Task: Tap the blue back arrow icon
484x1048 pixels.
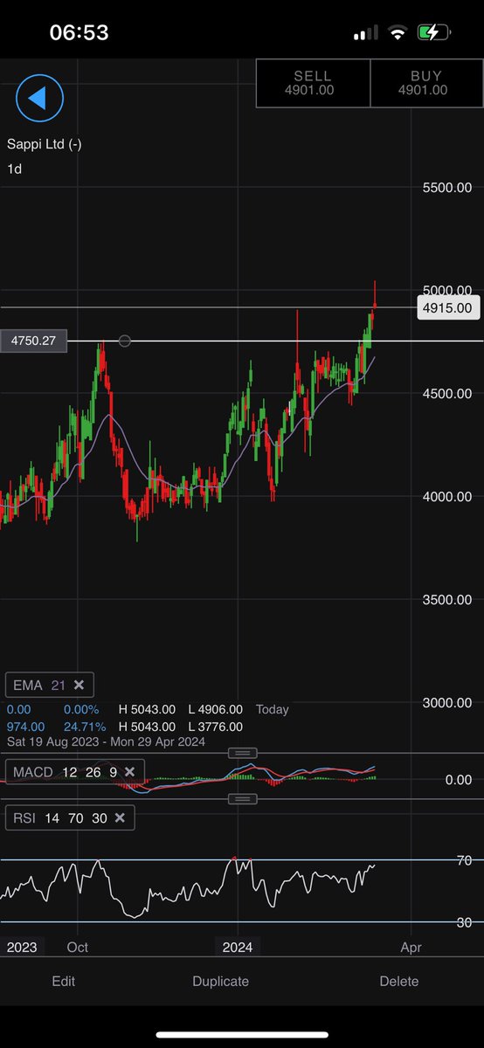Action: (39, 98)
